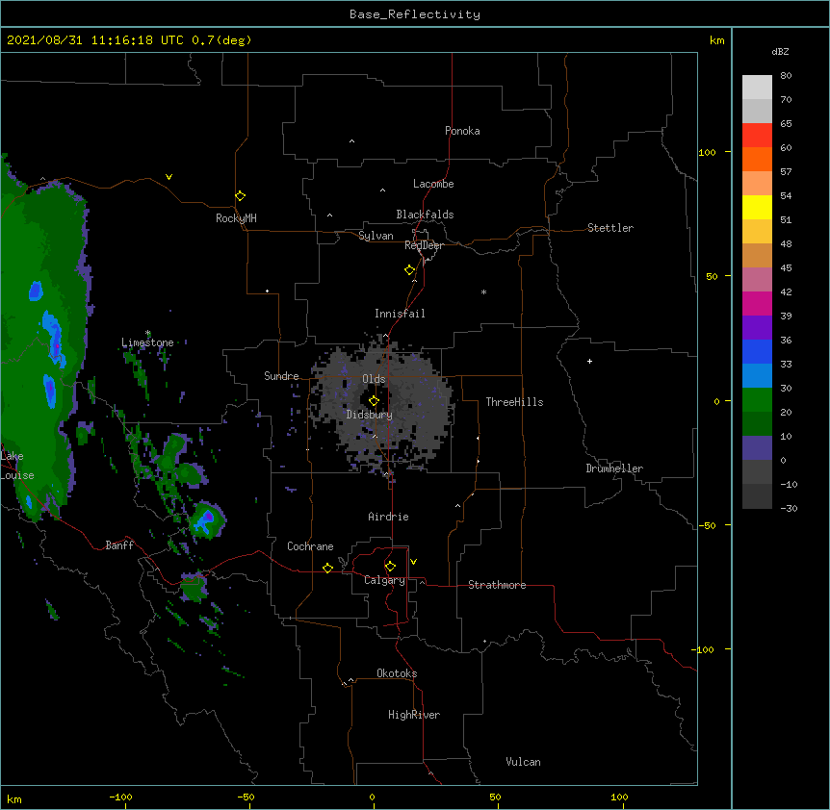Click the -10 value in the dBZ legend

(x=789, y=484)
